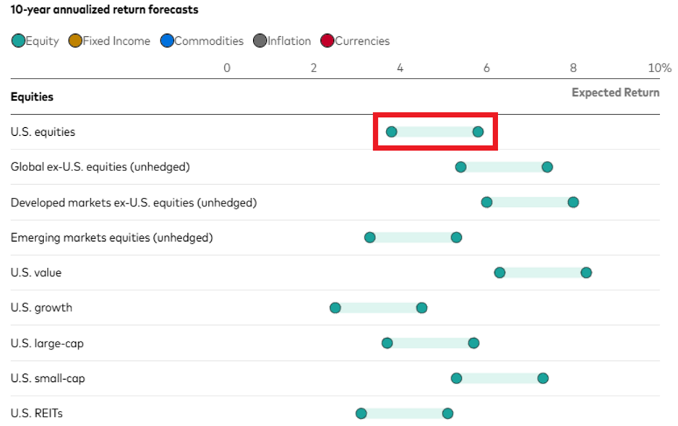Click the U.S. equities high-end dot
This screenshot has height=426, width=678.
pyautogui.click(x=478, y=131)
